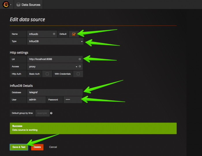Focus the Name input with influxdb
The height and width of the screenshot is (156, 202).
click(x=42, y=34)
